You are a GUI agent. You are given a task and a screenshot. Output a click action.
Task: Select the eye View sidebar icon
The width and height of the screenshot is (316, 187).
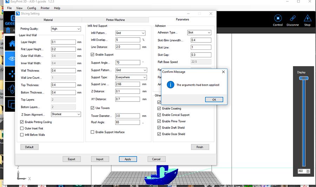(12, 58)
